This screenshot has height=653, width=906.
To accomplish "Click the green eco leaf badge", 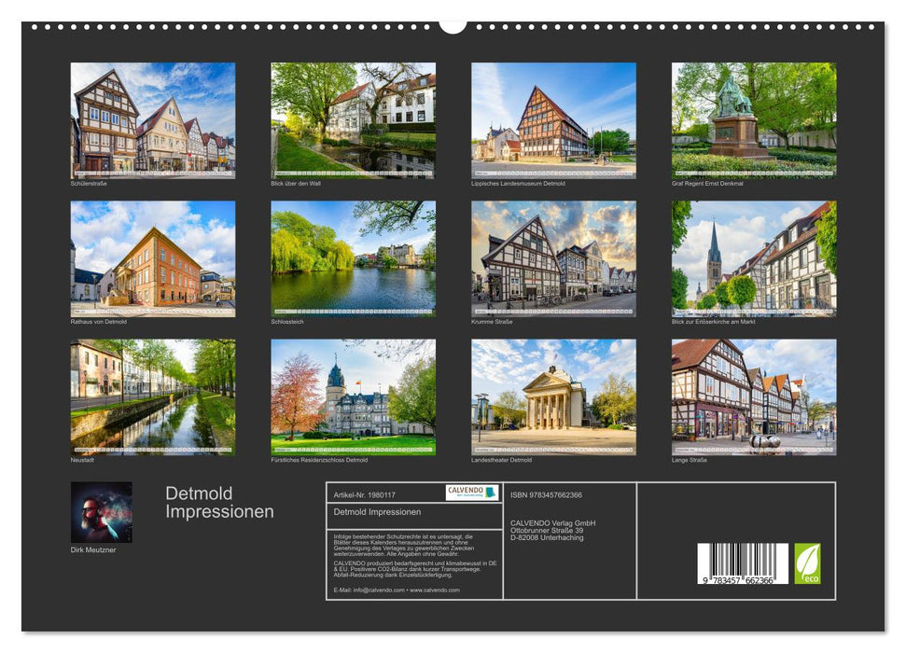I will [x=807, y=563].
